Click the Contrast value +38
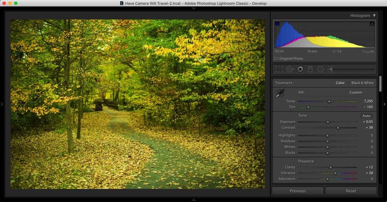Viewport: 387px width, 202px height. (369, 127)
